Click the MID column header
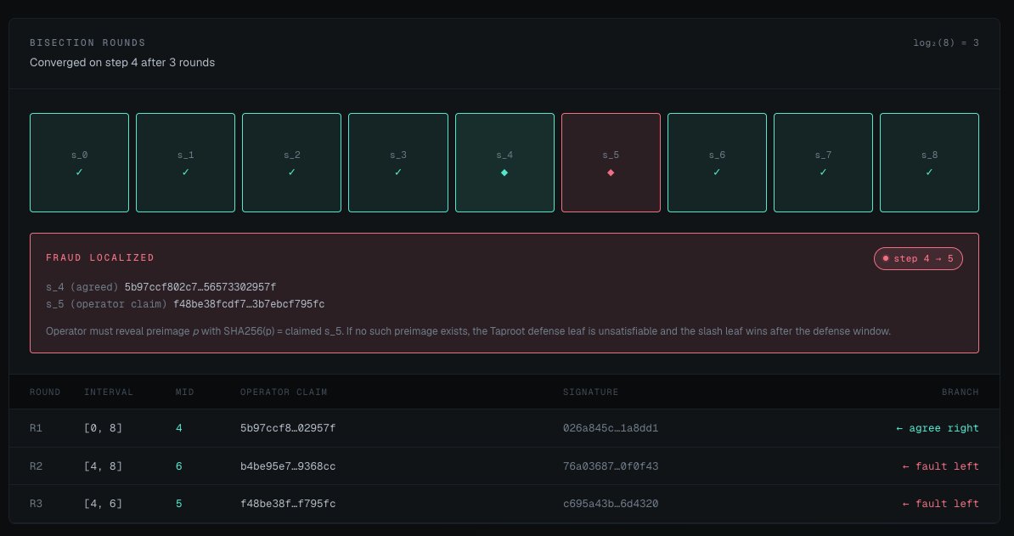Screen dimensions: 1014x536 click(185, 392)
